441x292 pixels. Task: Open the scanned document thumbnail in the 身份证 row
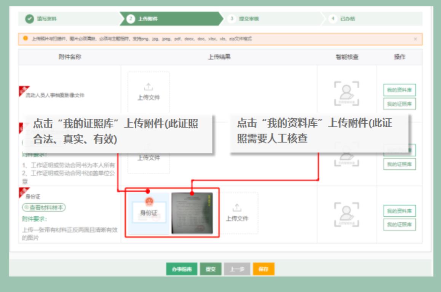point(192,213)
